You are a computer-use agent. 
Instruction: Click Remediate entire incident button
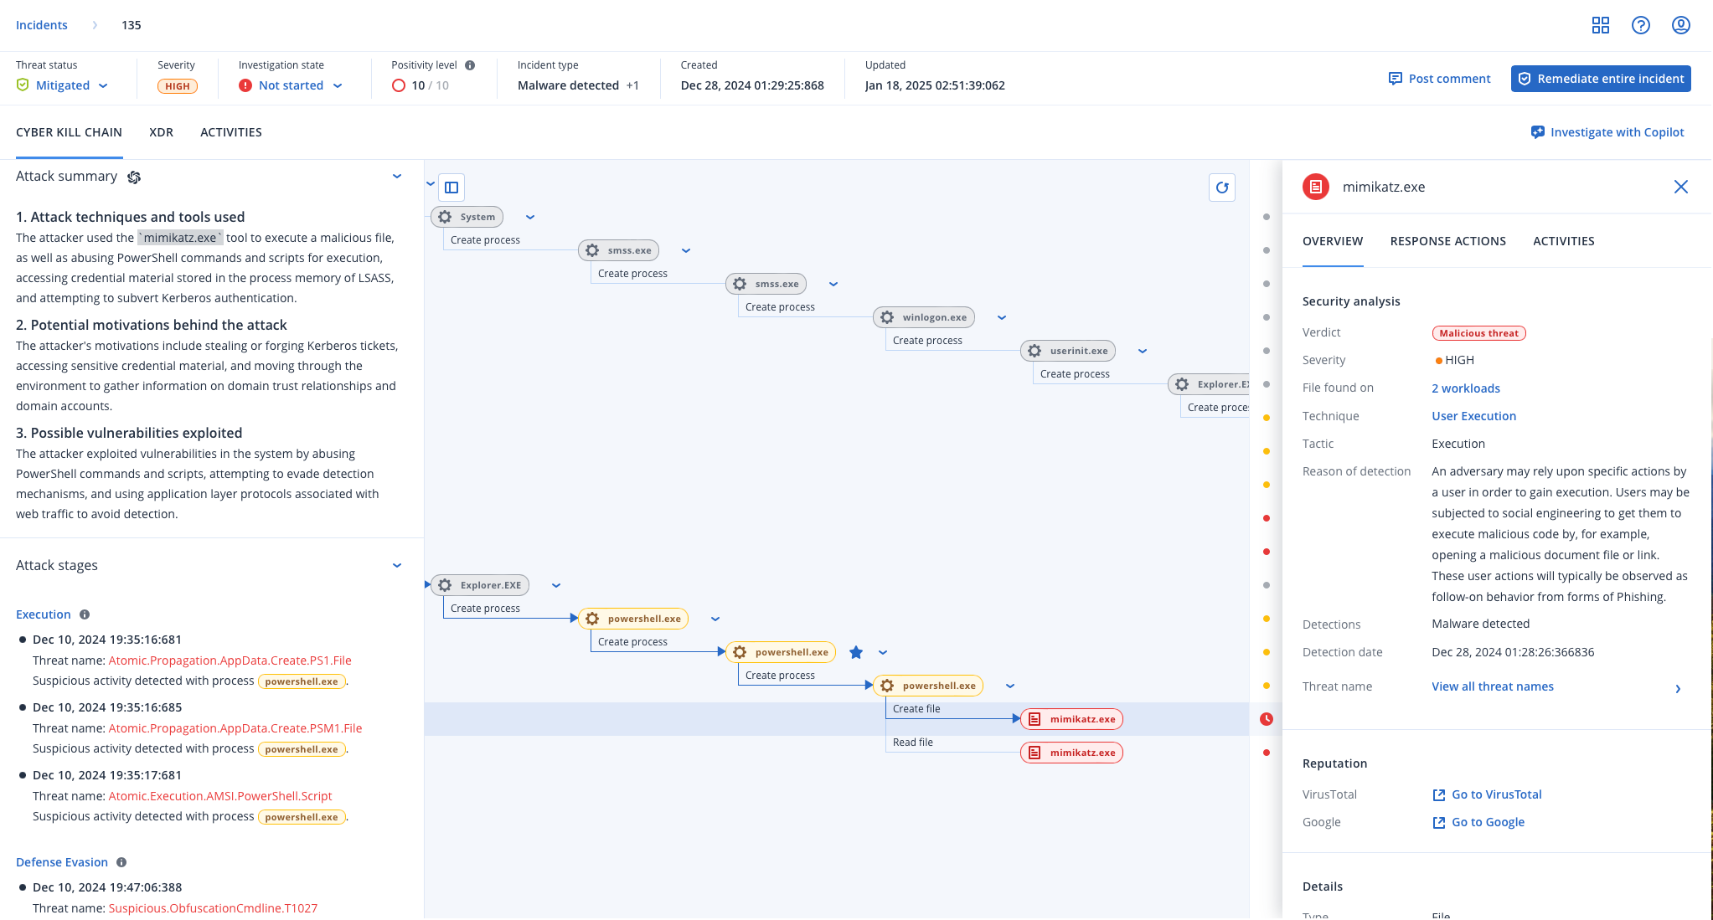click(1600, 79)
